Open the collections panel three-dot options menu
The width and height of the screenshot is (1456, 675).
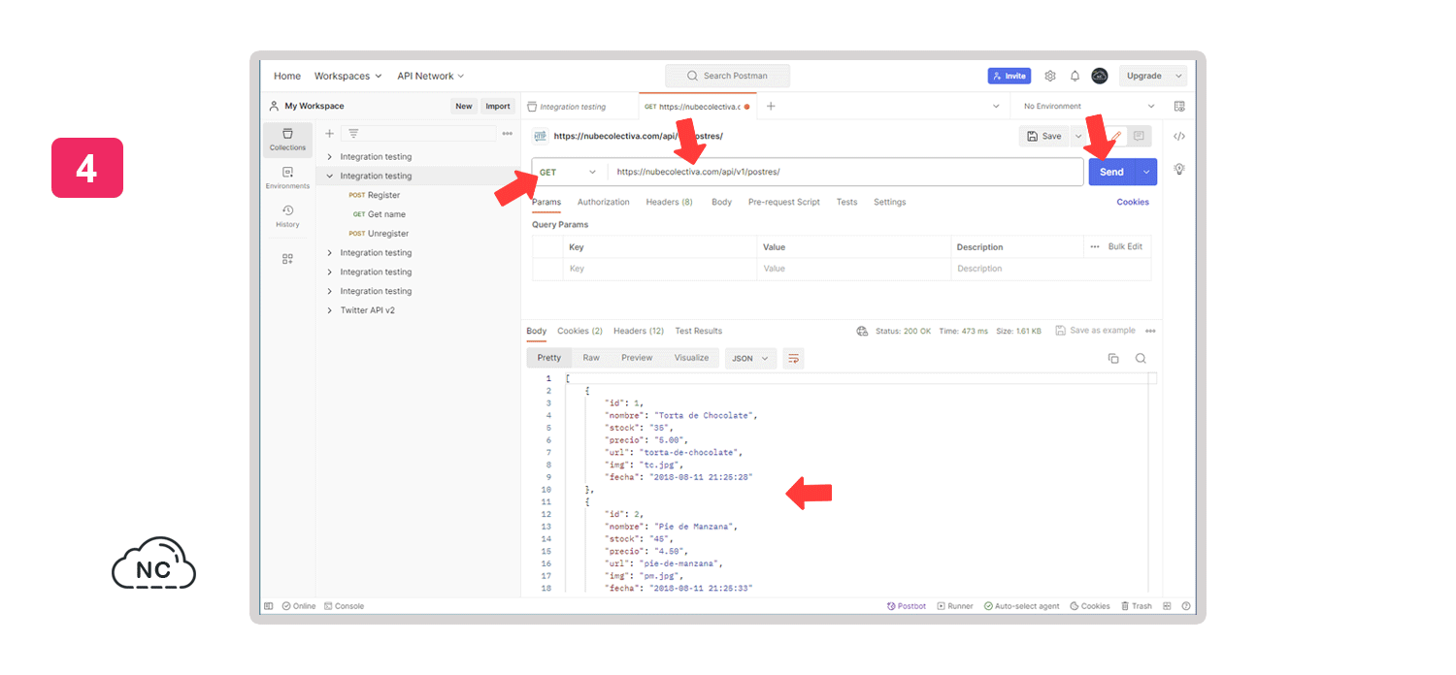click(507, 134)
